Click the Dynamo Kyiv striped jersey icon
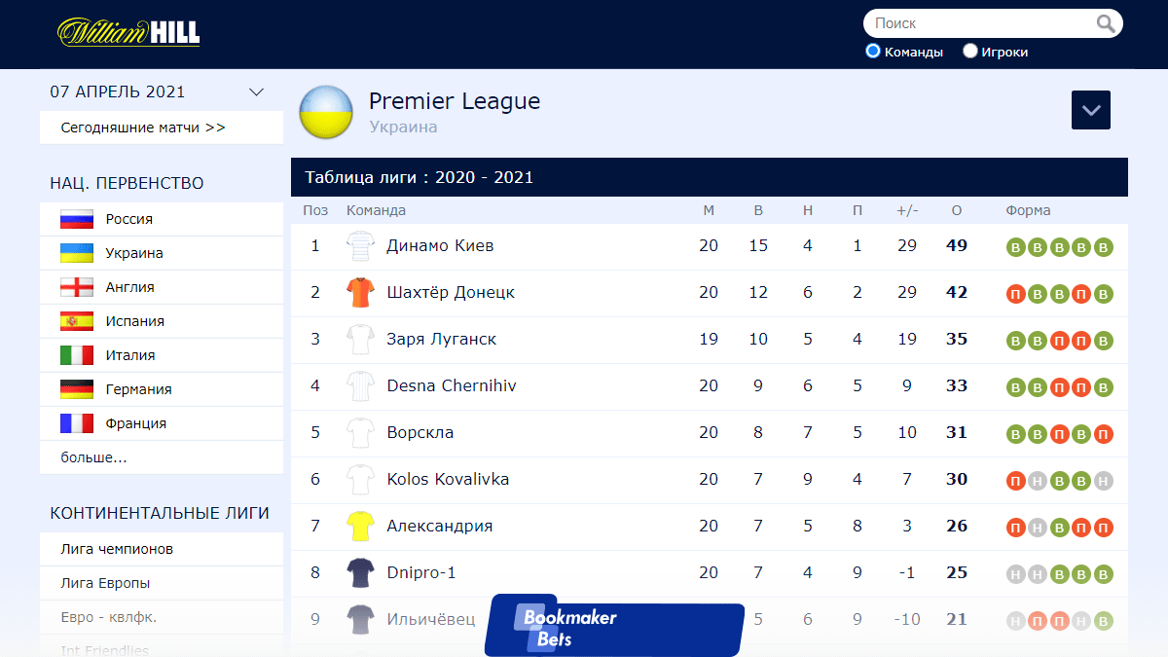 pyautogui.click(x=360, y=245)
